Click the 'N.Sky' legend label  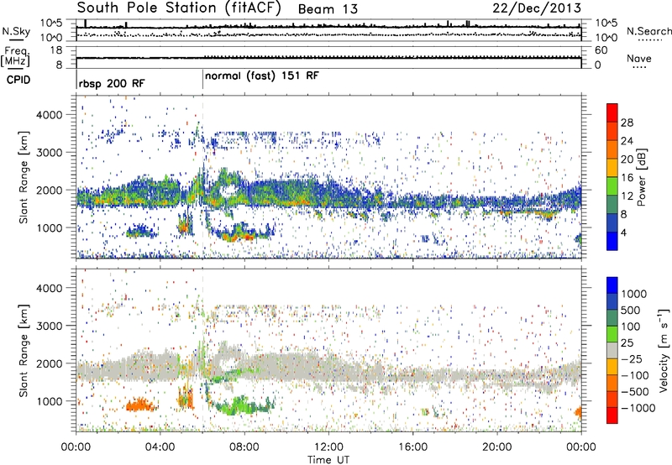16,31
